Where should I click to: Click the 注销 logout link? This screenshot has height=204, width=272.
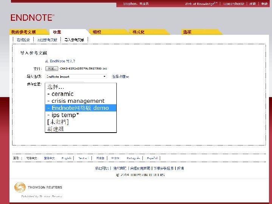point(253,4)
